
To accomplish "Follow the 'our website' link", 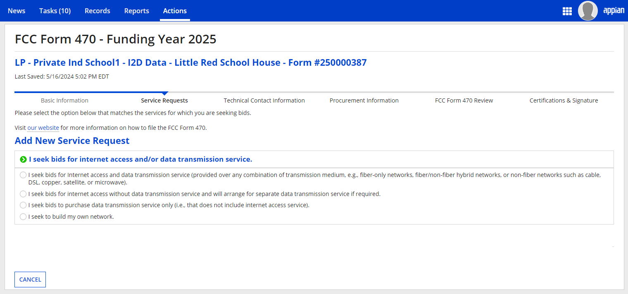I will 43,128.
